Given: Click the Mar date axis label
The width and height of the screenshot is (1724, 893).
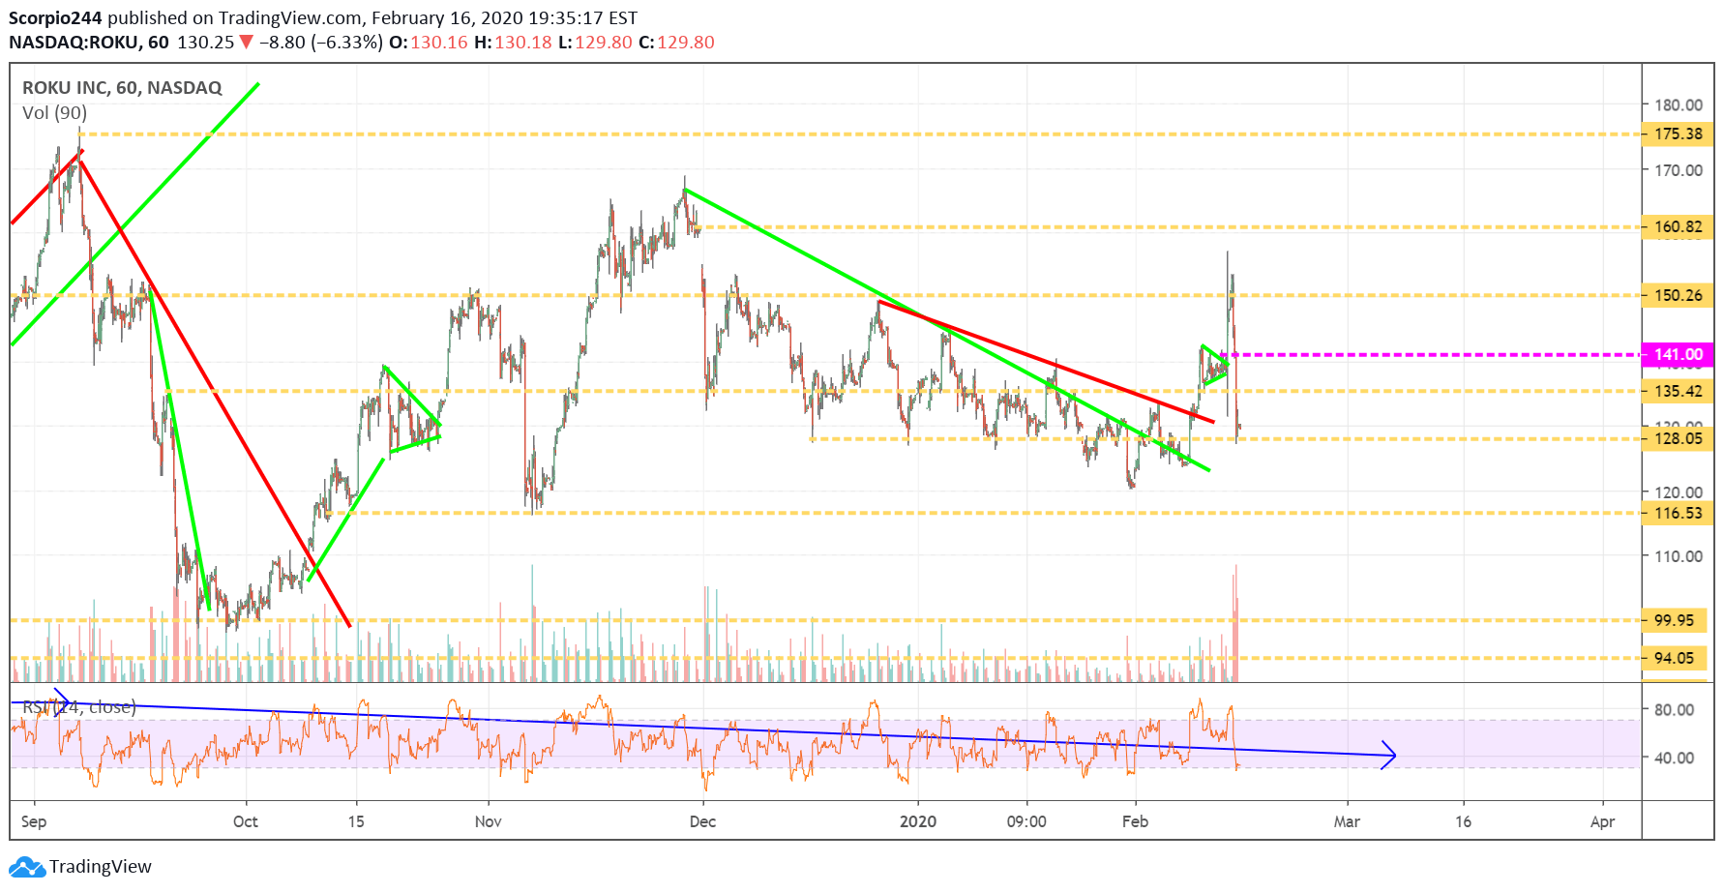Looking at the screenshot, I should pyautogui.click(x=1347, y=821).
